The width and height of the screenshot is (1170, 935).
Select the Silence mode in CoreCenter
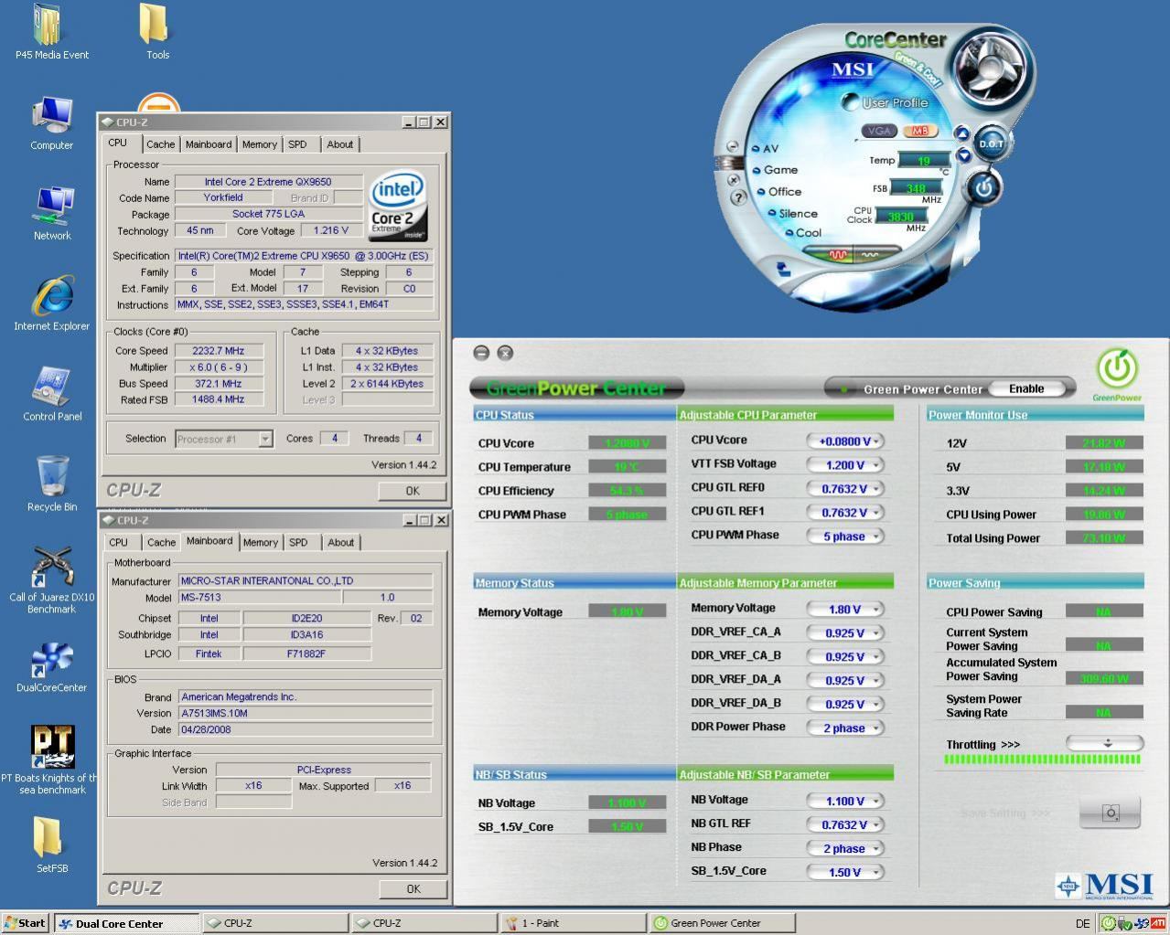[x=792, y=214]
